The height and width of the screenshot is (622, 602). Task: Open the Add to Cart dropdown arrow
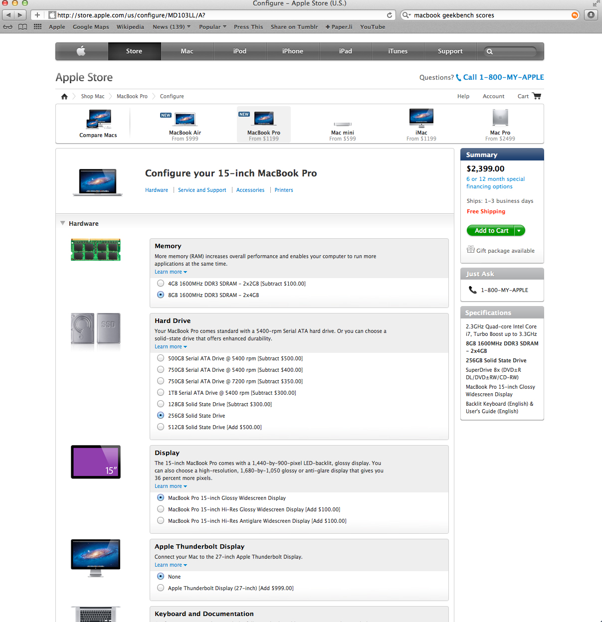(x=519, y=231)
